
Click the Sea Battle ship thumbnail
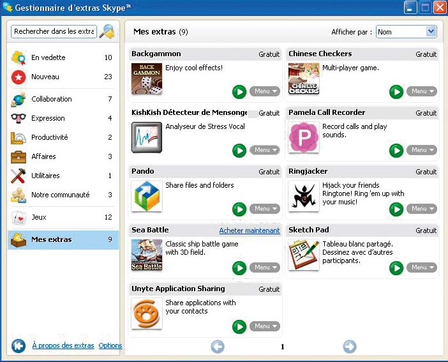(147, 255)
